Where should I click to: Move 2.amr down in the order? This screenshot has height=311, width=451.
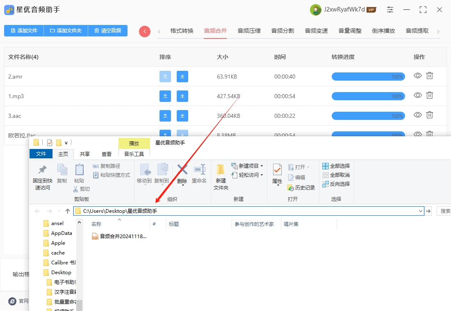coord(182,77)
